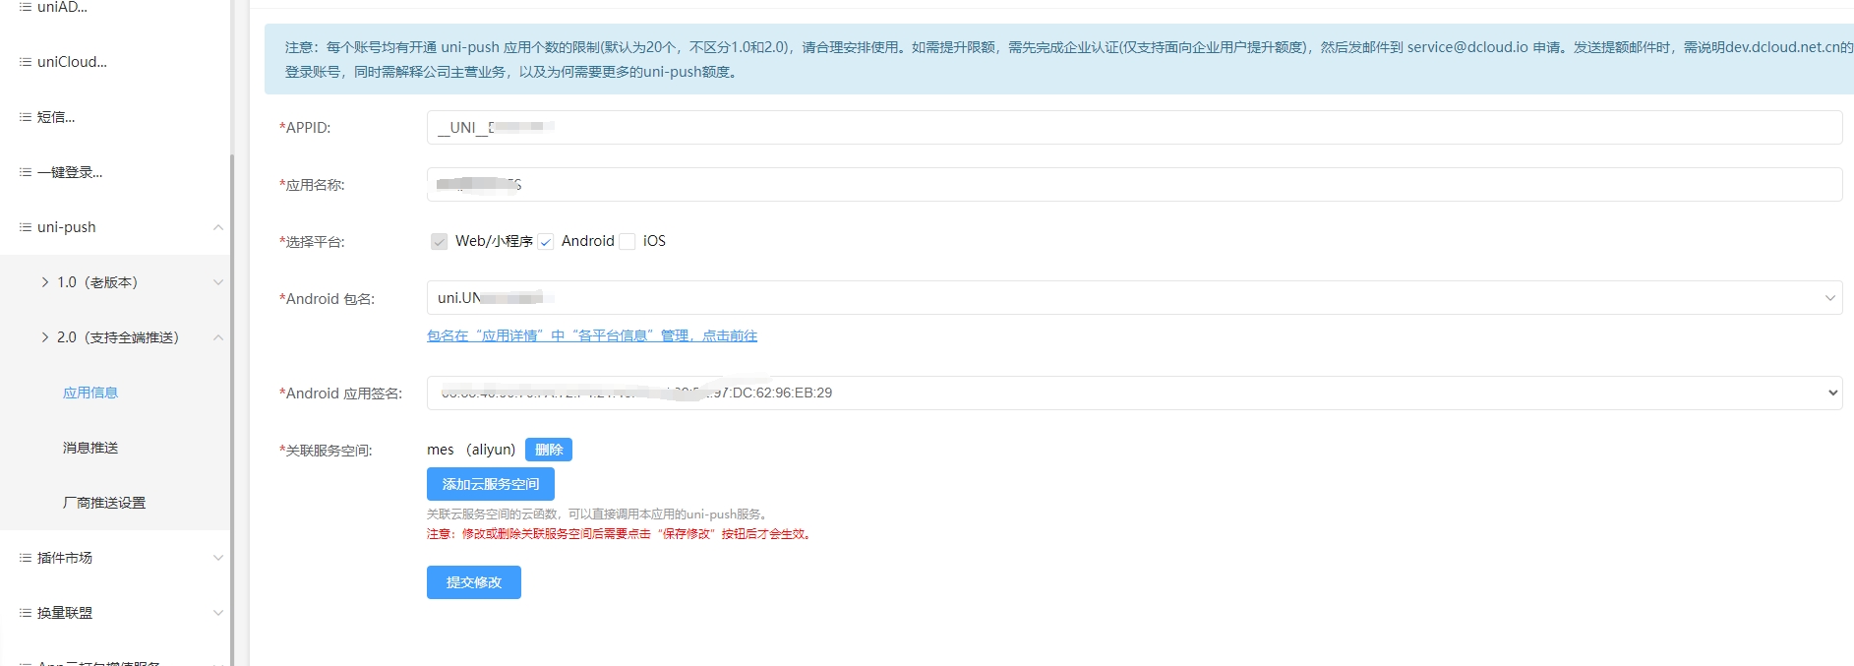Open the Android 应用签名 dropdown
Screen dimensions: 1854x666
pyautogui.click(x=1134, y=393)
